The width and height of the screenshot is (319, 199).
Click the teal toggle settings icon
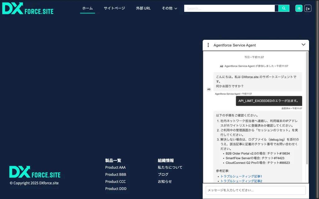[299, 8]
